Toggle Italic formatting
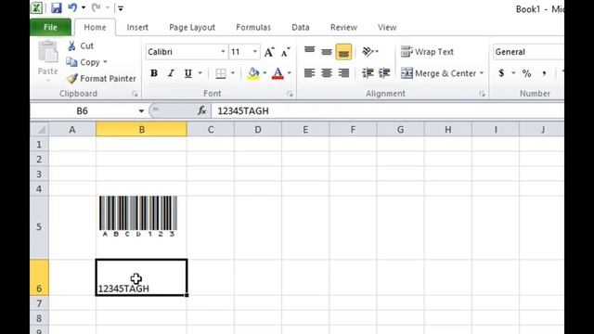 (x=171, y=73)
